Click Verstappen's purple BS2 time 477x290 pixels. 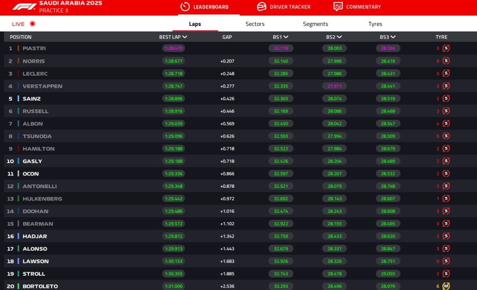tap(334, 86)
